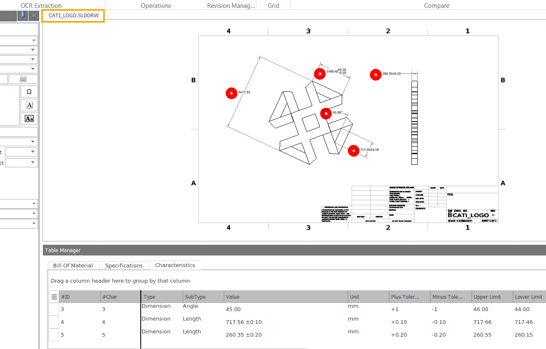
Task: Click red balloon 5 next to 260.35 dimension
Action: 376,75
